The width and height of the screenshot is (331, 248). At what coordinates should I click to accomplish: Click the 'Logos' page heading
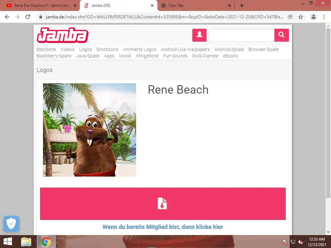coord(45,70)
